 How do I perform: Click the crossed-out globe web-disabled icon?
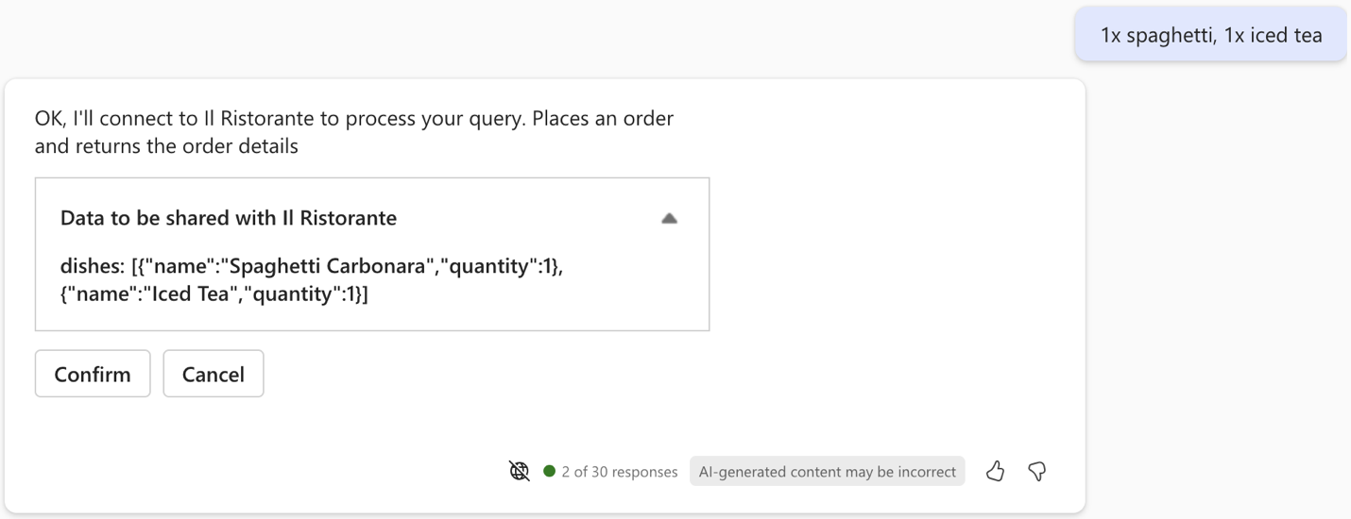pos(519,471)
